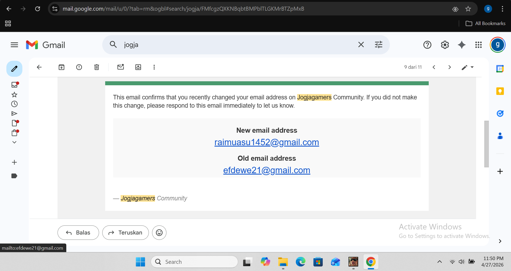Screen dimensions: 511x271
Task: Open File Explorer from taskbar
Action: [x=283, y=262]
